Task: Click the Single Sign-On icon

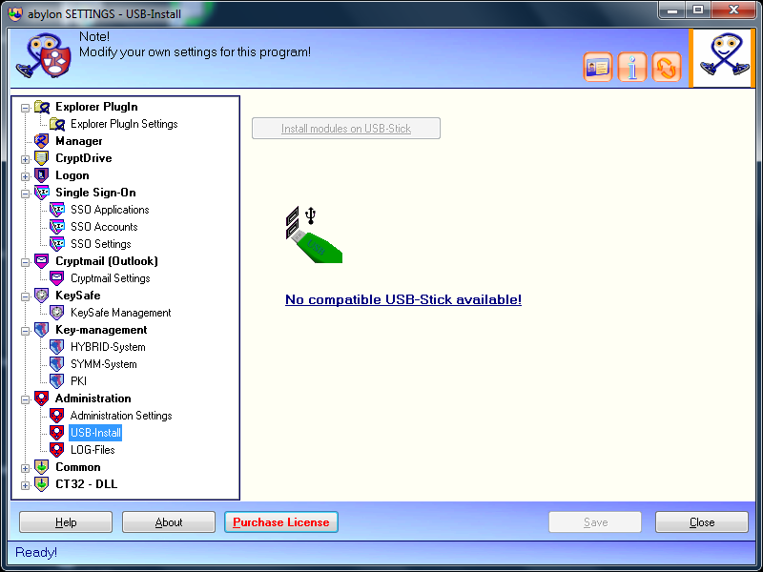Action: click(x=42, y=193)
